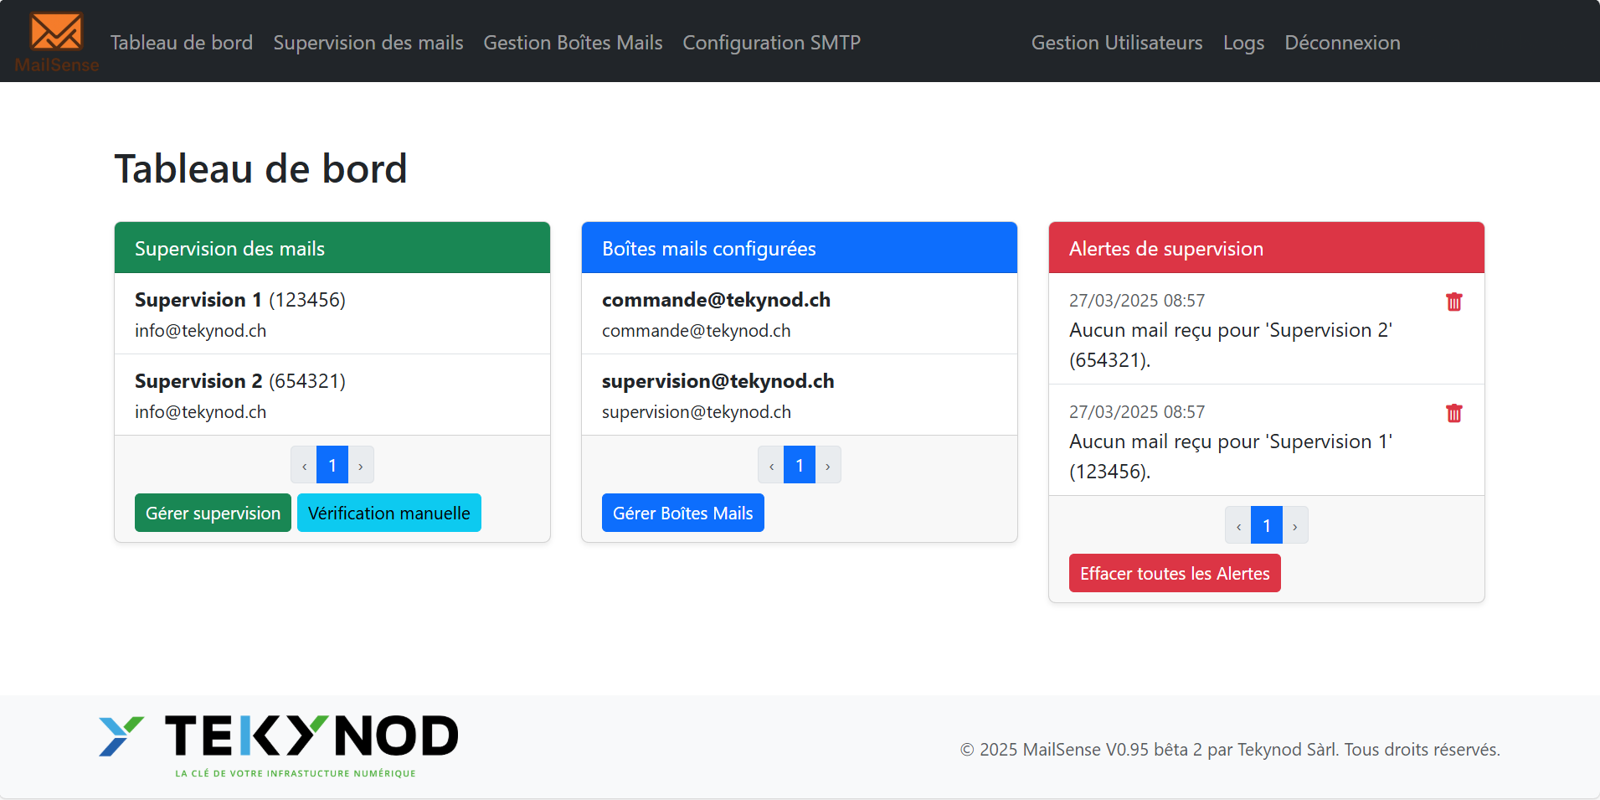View the Logs page

pos(1243,43)
